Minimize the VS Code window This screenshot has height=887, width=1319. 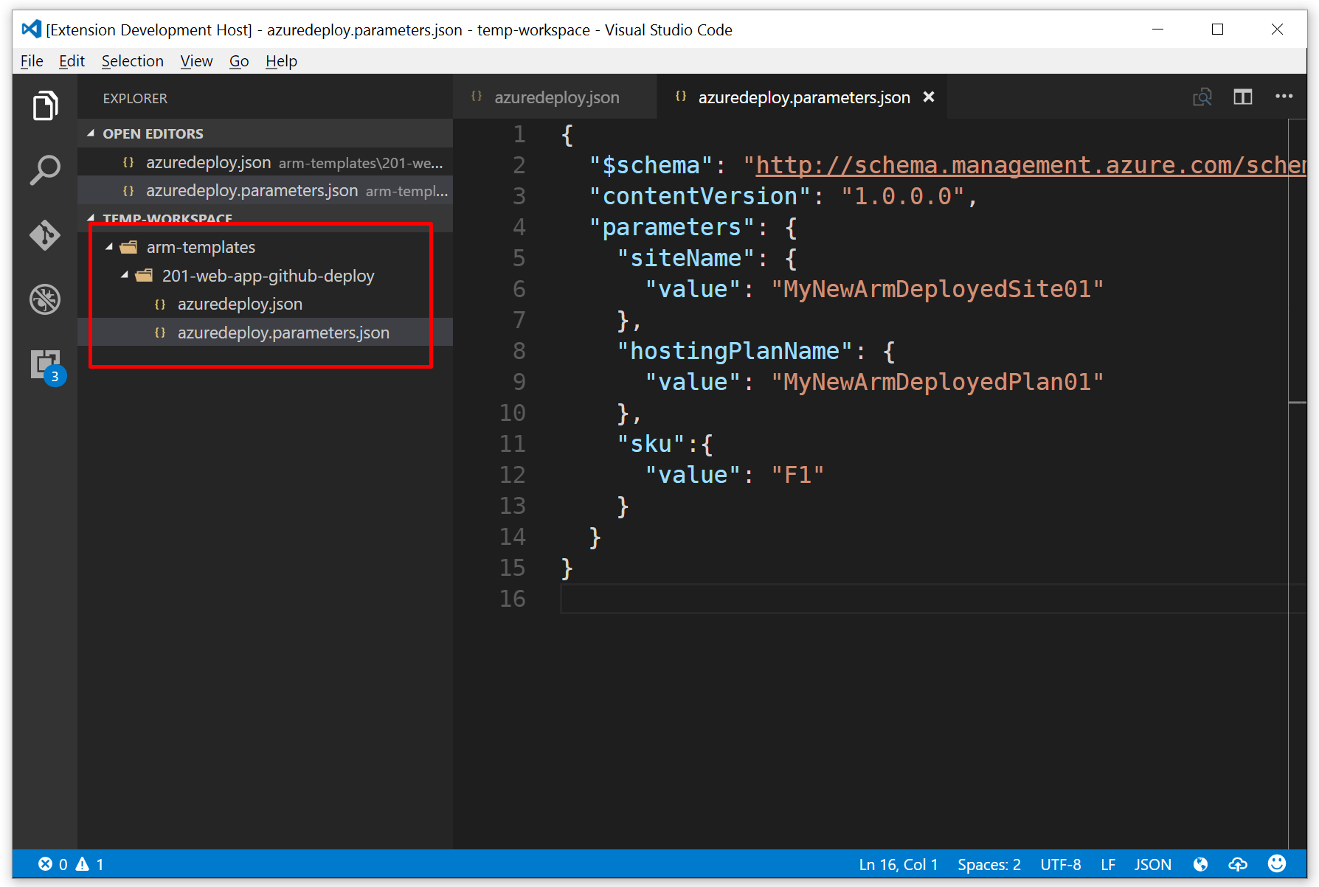pyautogui.click(x=1157, y=29)
